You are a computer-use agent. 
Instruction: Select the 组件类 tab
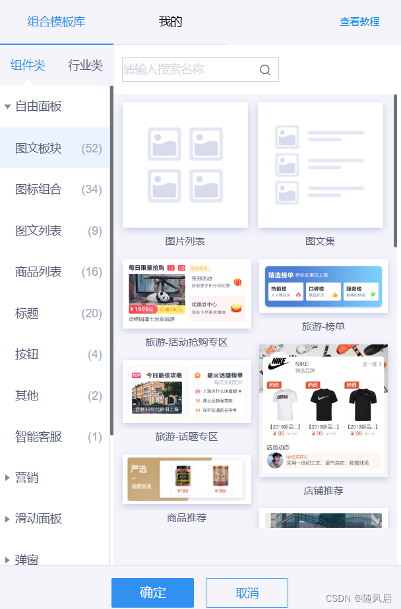(28, 65)
